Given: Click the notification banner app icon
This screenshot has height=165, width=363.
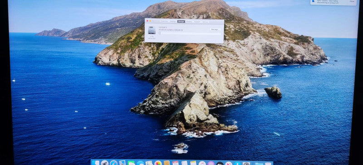Looking at the screenshot, I should point(313,1).
